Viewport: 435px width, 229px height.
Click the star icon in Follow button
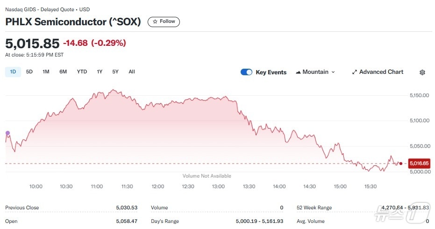[155, 21]
